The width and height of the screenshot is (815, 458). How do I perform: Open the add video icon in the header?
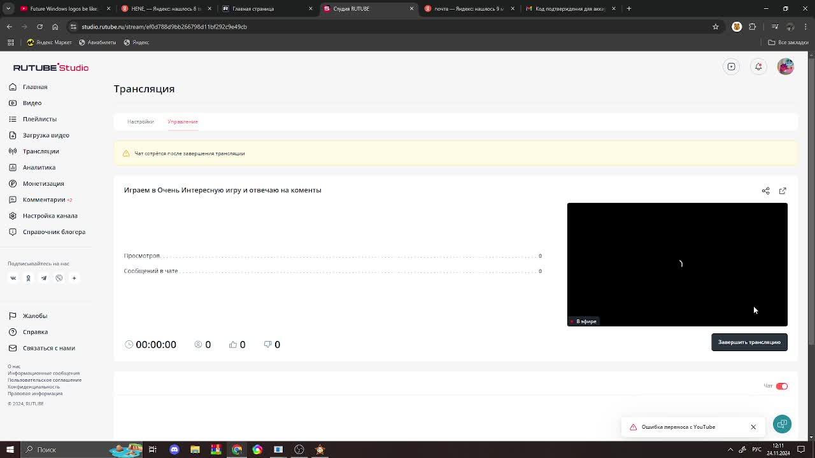[732, 67]
